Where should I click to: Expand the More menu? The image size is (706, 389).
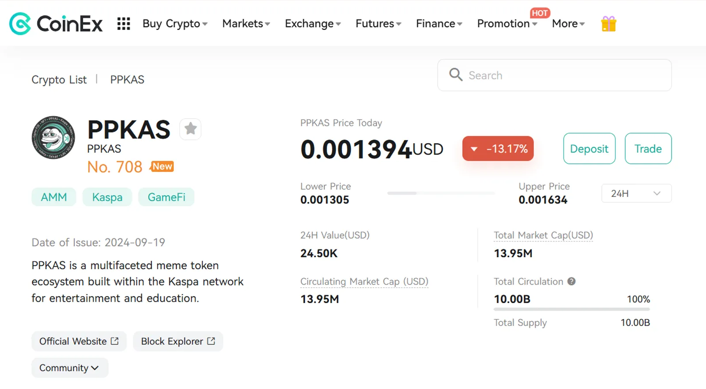(568, 23)
